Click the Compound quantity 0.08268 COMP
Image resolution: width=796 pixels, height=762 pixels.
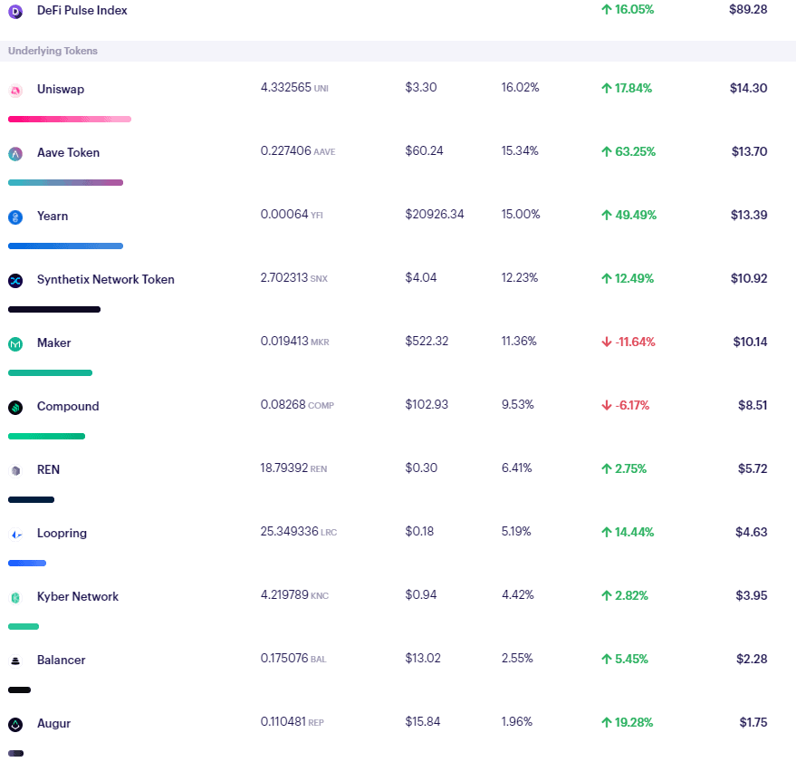297,405
